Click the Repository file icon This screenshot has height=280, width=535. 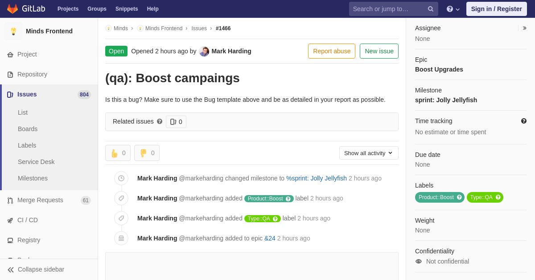pos(10,74)
